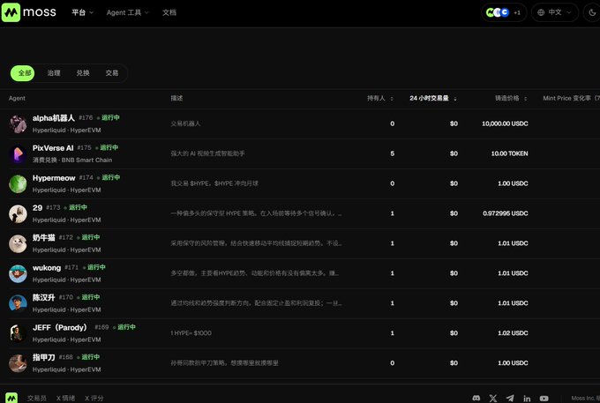Click the 交易机器人 description
Screen dimensions: 600x403
[x=185, y=123]
